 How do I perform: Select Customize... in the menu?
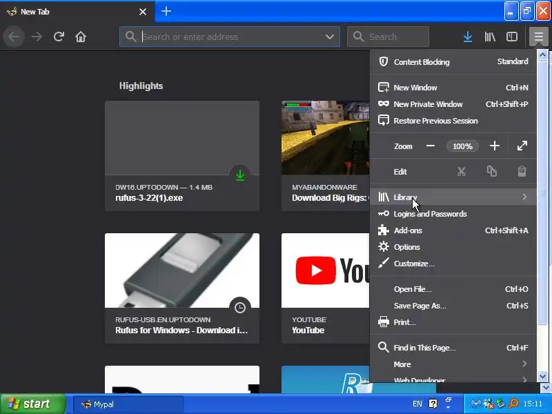453,264
